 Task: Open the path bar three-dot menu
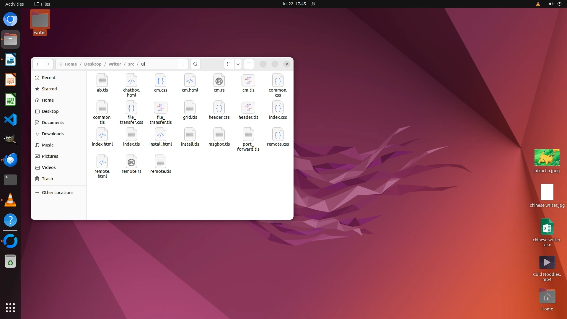183,64
